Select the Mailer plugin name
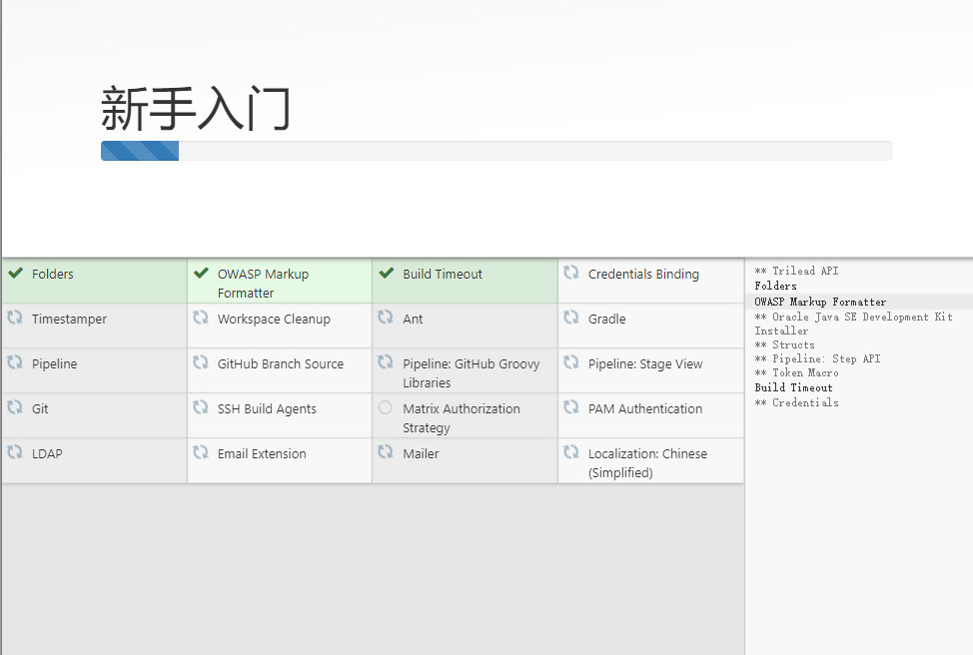This screenshot has height=655, width=973. tap(421, 454)
